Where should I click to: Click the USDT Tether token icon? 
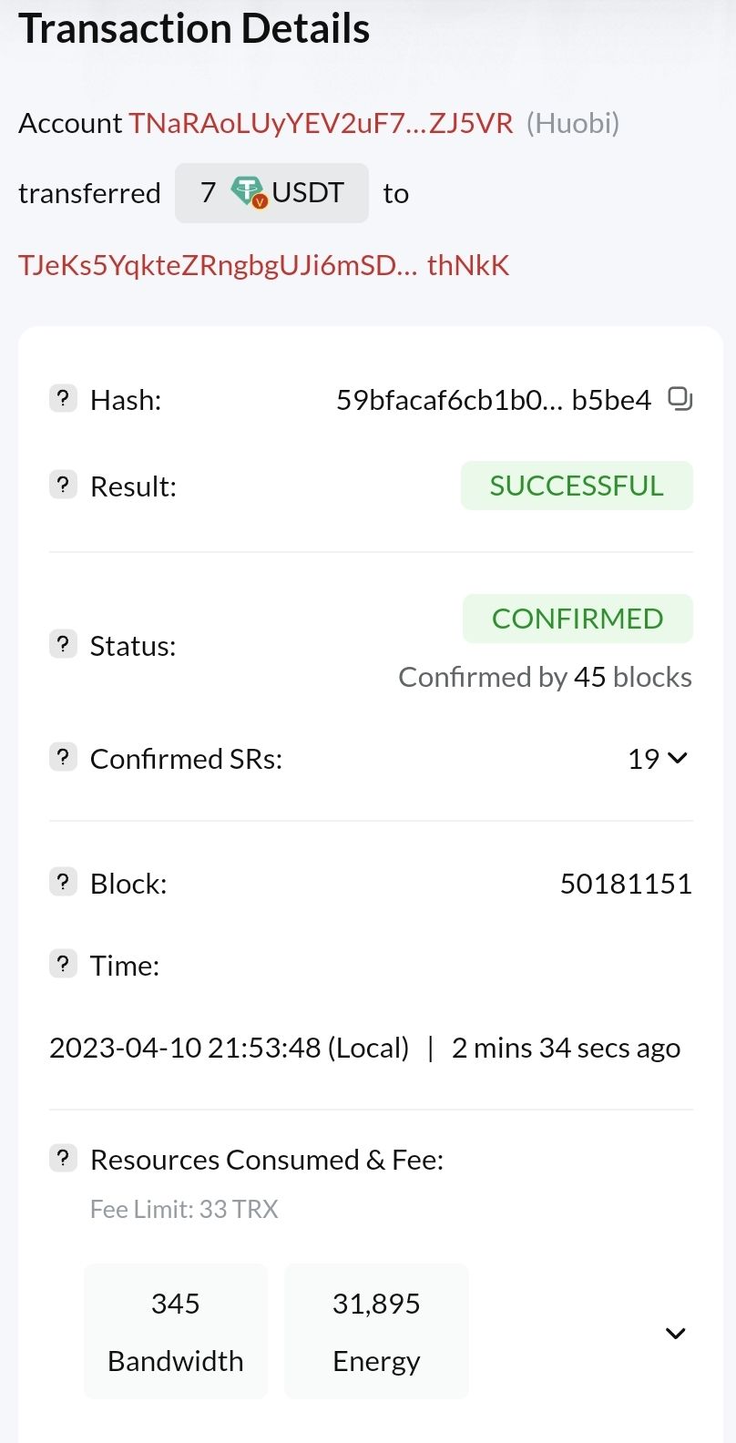[248, 192]
